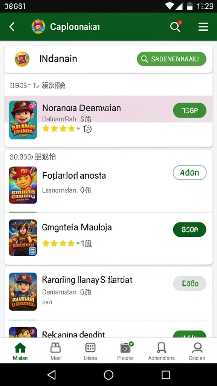217x386 pixels.
Task: Go to the Adhanoiene tab icon
Action: pos(161,348)
